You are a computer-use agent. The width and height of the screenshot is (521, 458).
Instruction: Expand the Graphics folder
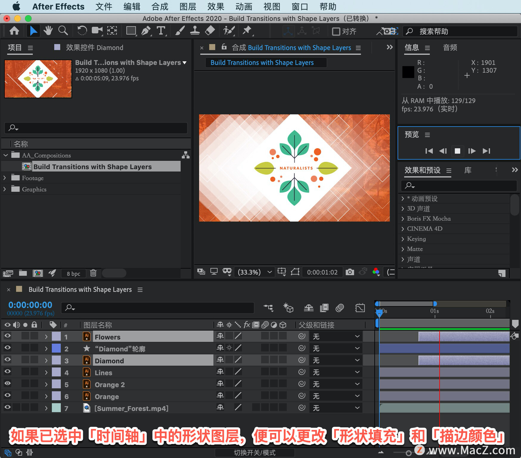tap(4, 189)
